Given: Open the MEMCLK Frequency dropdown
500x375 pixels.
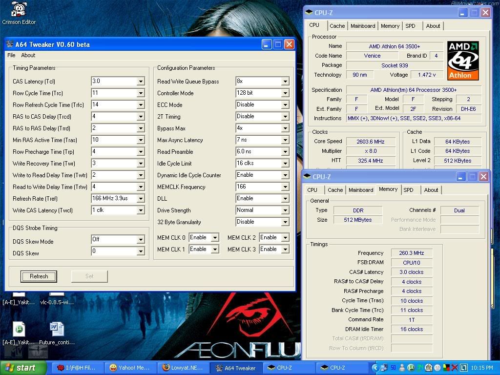Looking at the screenshot, I should (285, 187).
